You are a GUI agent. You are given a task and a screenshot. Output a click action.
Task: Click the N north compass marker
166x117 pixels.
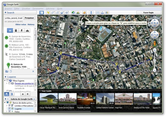click(155, 17)
